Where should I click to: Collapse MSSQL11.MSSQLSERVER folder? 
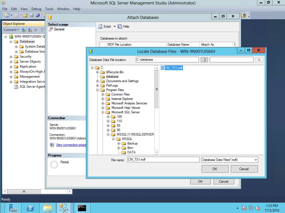coord(108,135)
